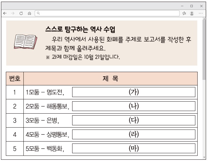Screen dimensions: 209x162
Task: Select the (나) title box for 해동통보
Action: point(133,106)
